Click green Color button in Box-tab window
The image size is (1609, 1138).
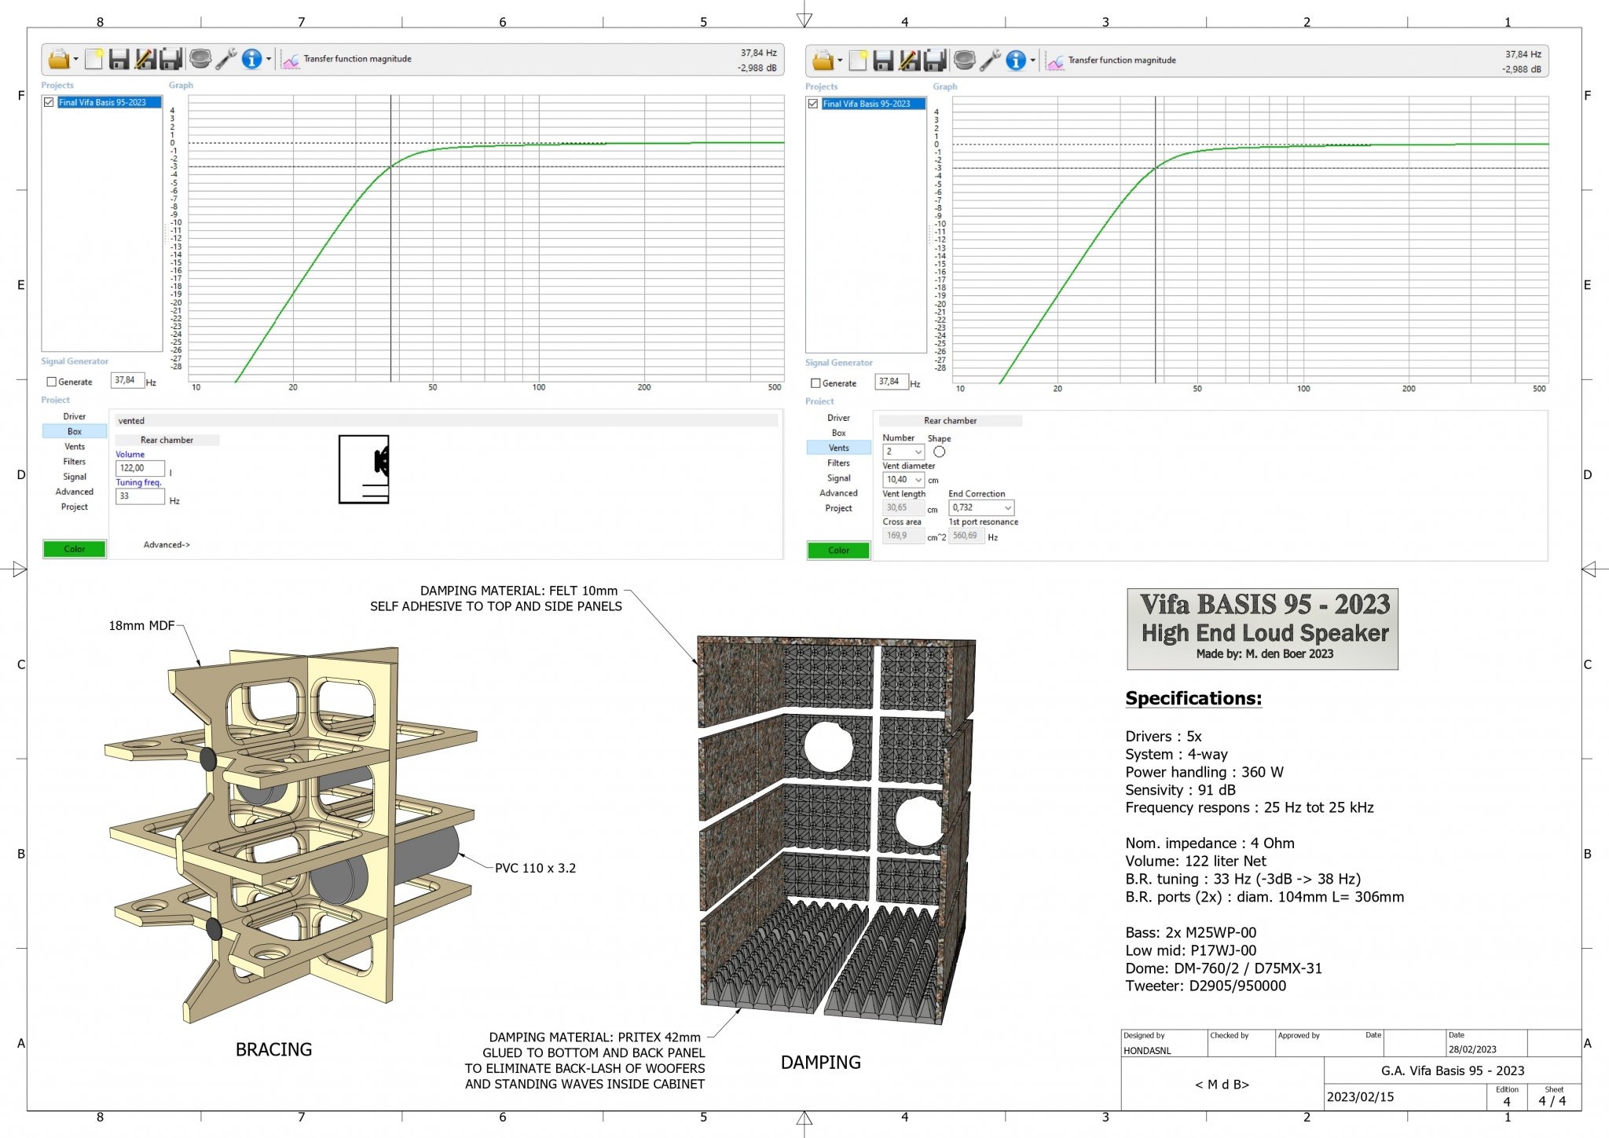coord(75,549)
